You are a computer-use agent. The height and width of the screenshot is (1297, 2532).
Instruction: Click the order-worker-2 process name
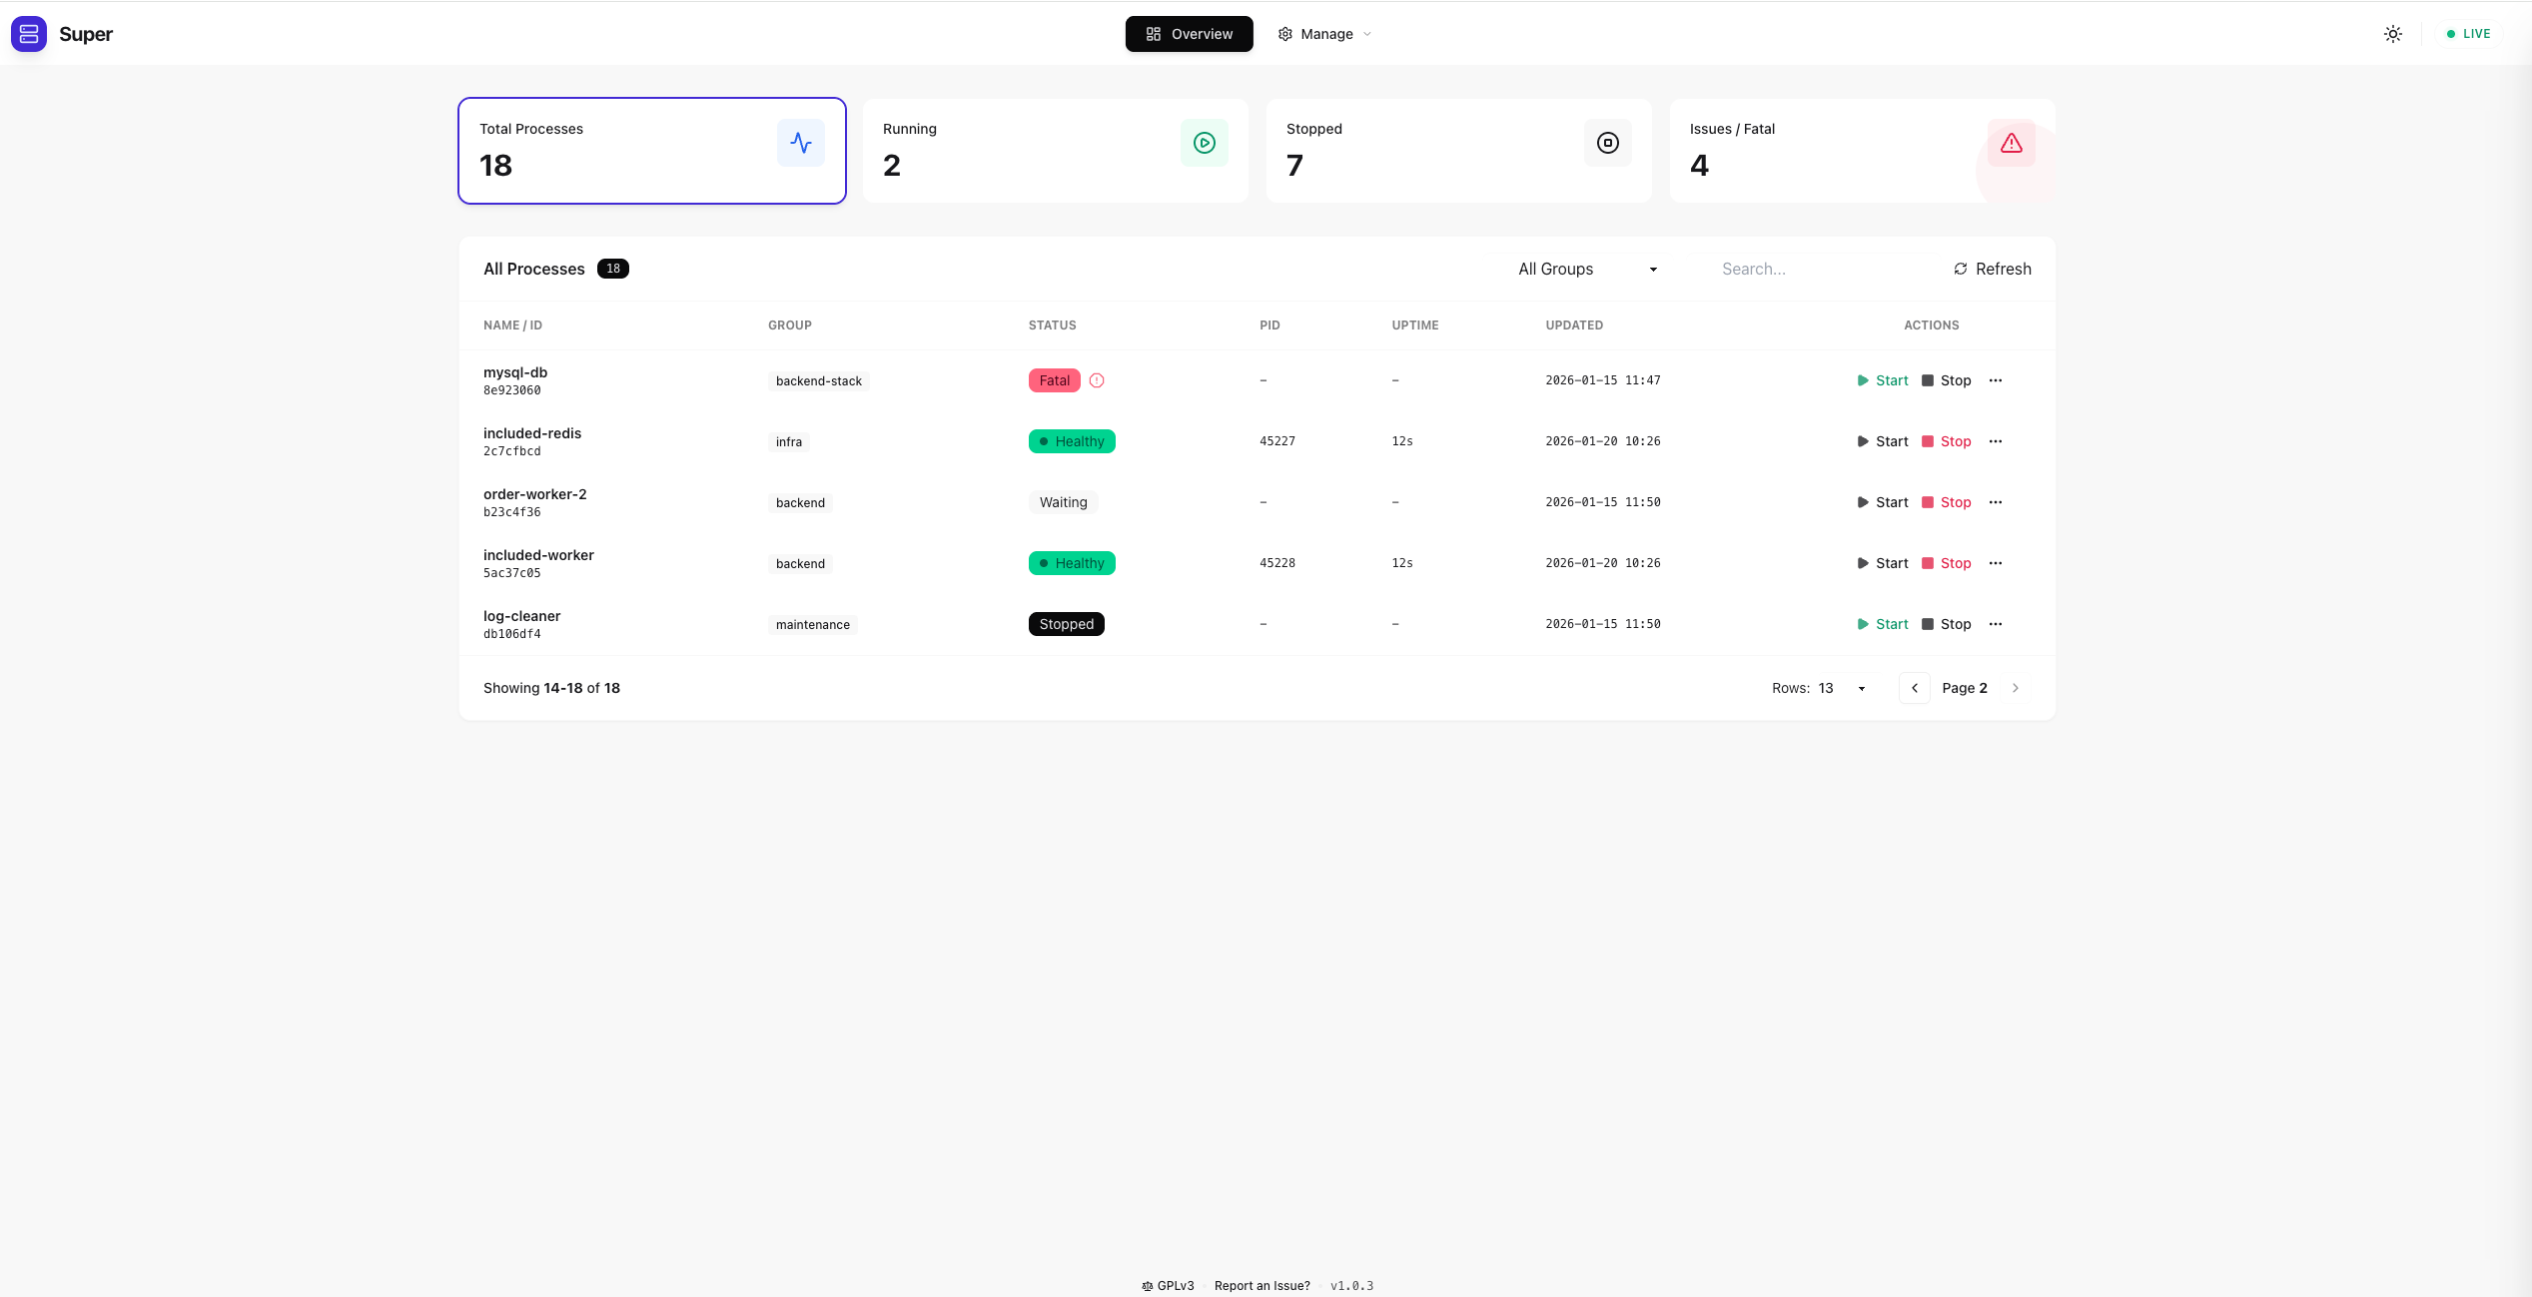pos(535,494)
